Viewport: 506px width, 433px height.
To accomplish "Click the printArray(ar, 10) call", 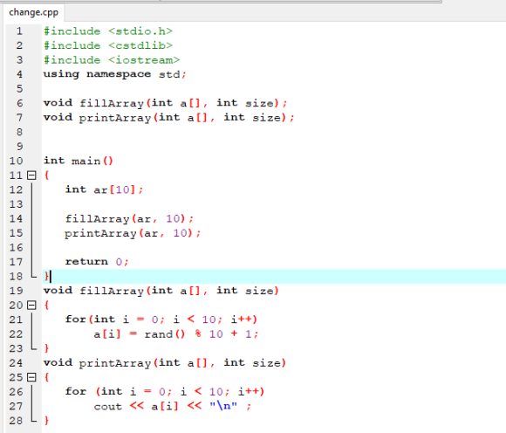I will (133, 233).
